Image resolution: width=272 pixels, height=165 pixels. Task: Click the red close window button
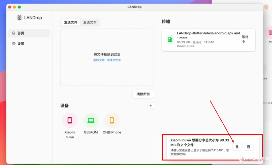tap(10, 7)
